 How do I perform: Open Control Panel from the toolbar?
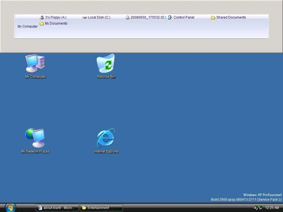(x=181, y=17)
